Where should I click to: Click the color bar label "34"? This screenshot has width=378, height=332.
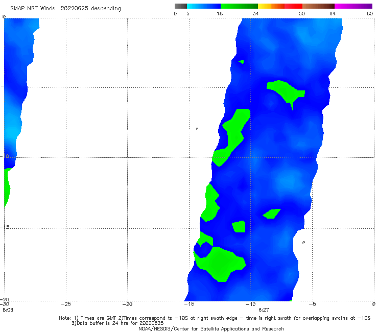click(x=256, y=14)
